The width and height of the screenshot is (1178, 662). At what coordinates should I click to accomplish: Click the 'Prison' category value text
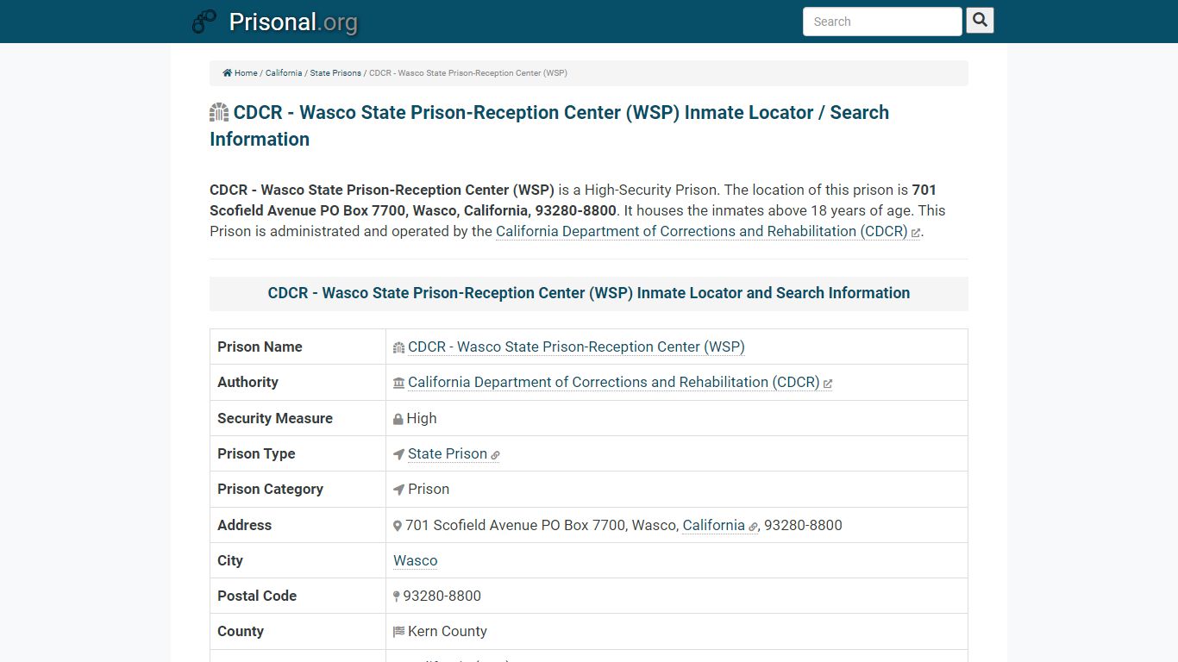point(429,489)
